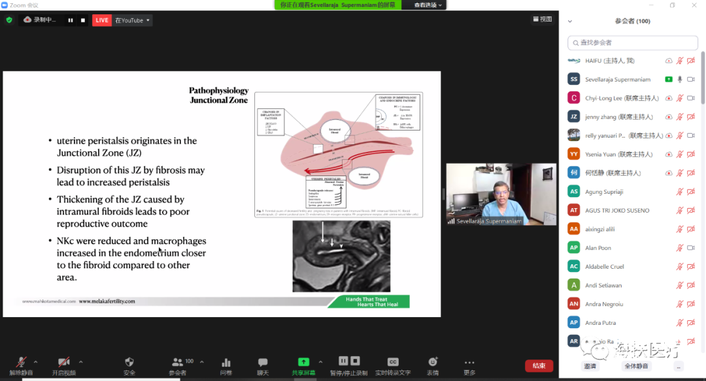The image size is (706, 381).
Task: Switch layout with the 视图 button
Action: click(542, 20)
